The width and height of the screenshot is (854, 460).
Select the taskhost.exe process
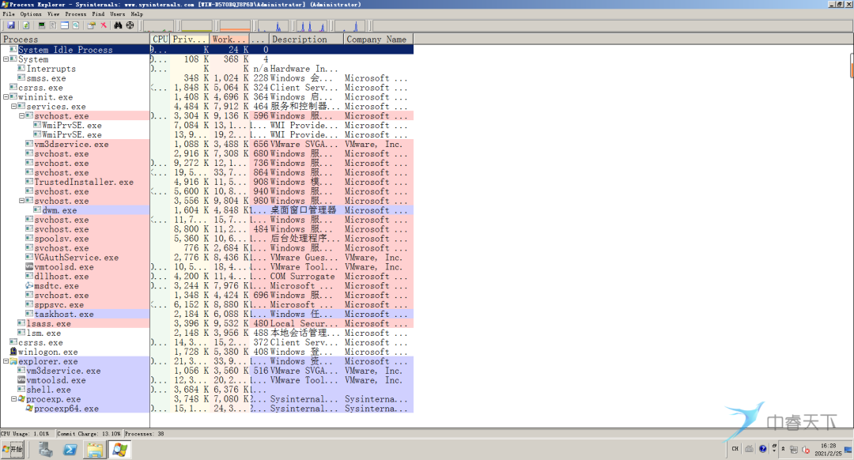point(207,314)
